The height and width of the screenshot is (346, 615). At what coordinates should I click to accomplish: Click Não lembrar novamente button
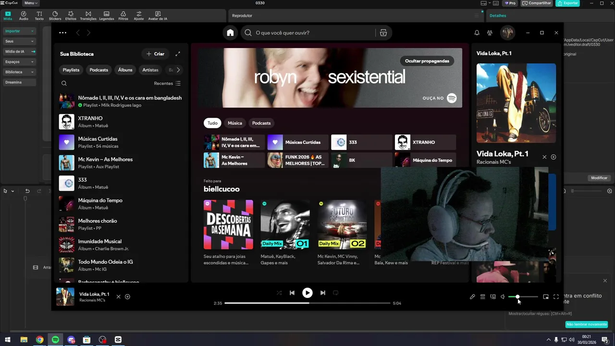tap(587, 324)
